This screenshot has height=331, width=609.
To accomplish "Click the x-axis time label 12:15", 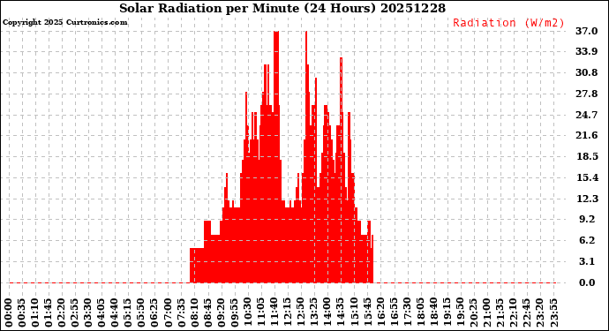I will tap(288, 313).
